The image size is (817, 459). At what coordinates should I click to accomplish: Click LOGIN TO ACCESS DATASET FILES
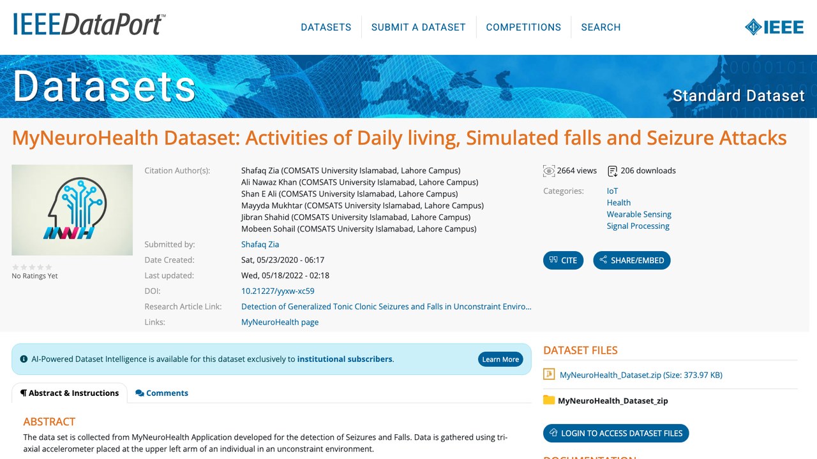pos(616,433)
